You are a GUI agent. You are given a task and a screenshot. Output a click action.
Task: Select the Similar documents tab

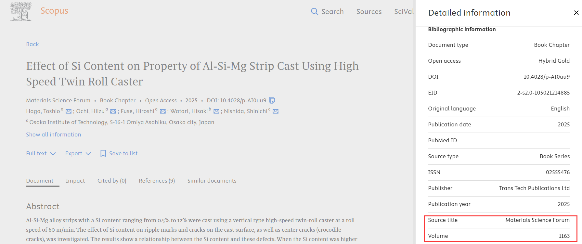point(212,181)
